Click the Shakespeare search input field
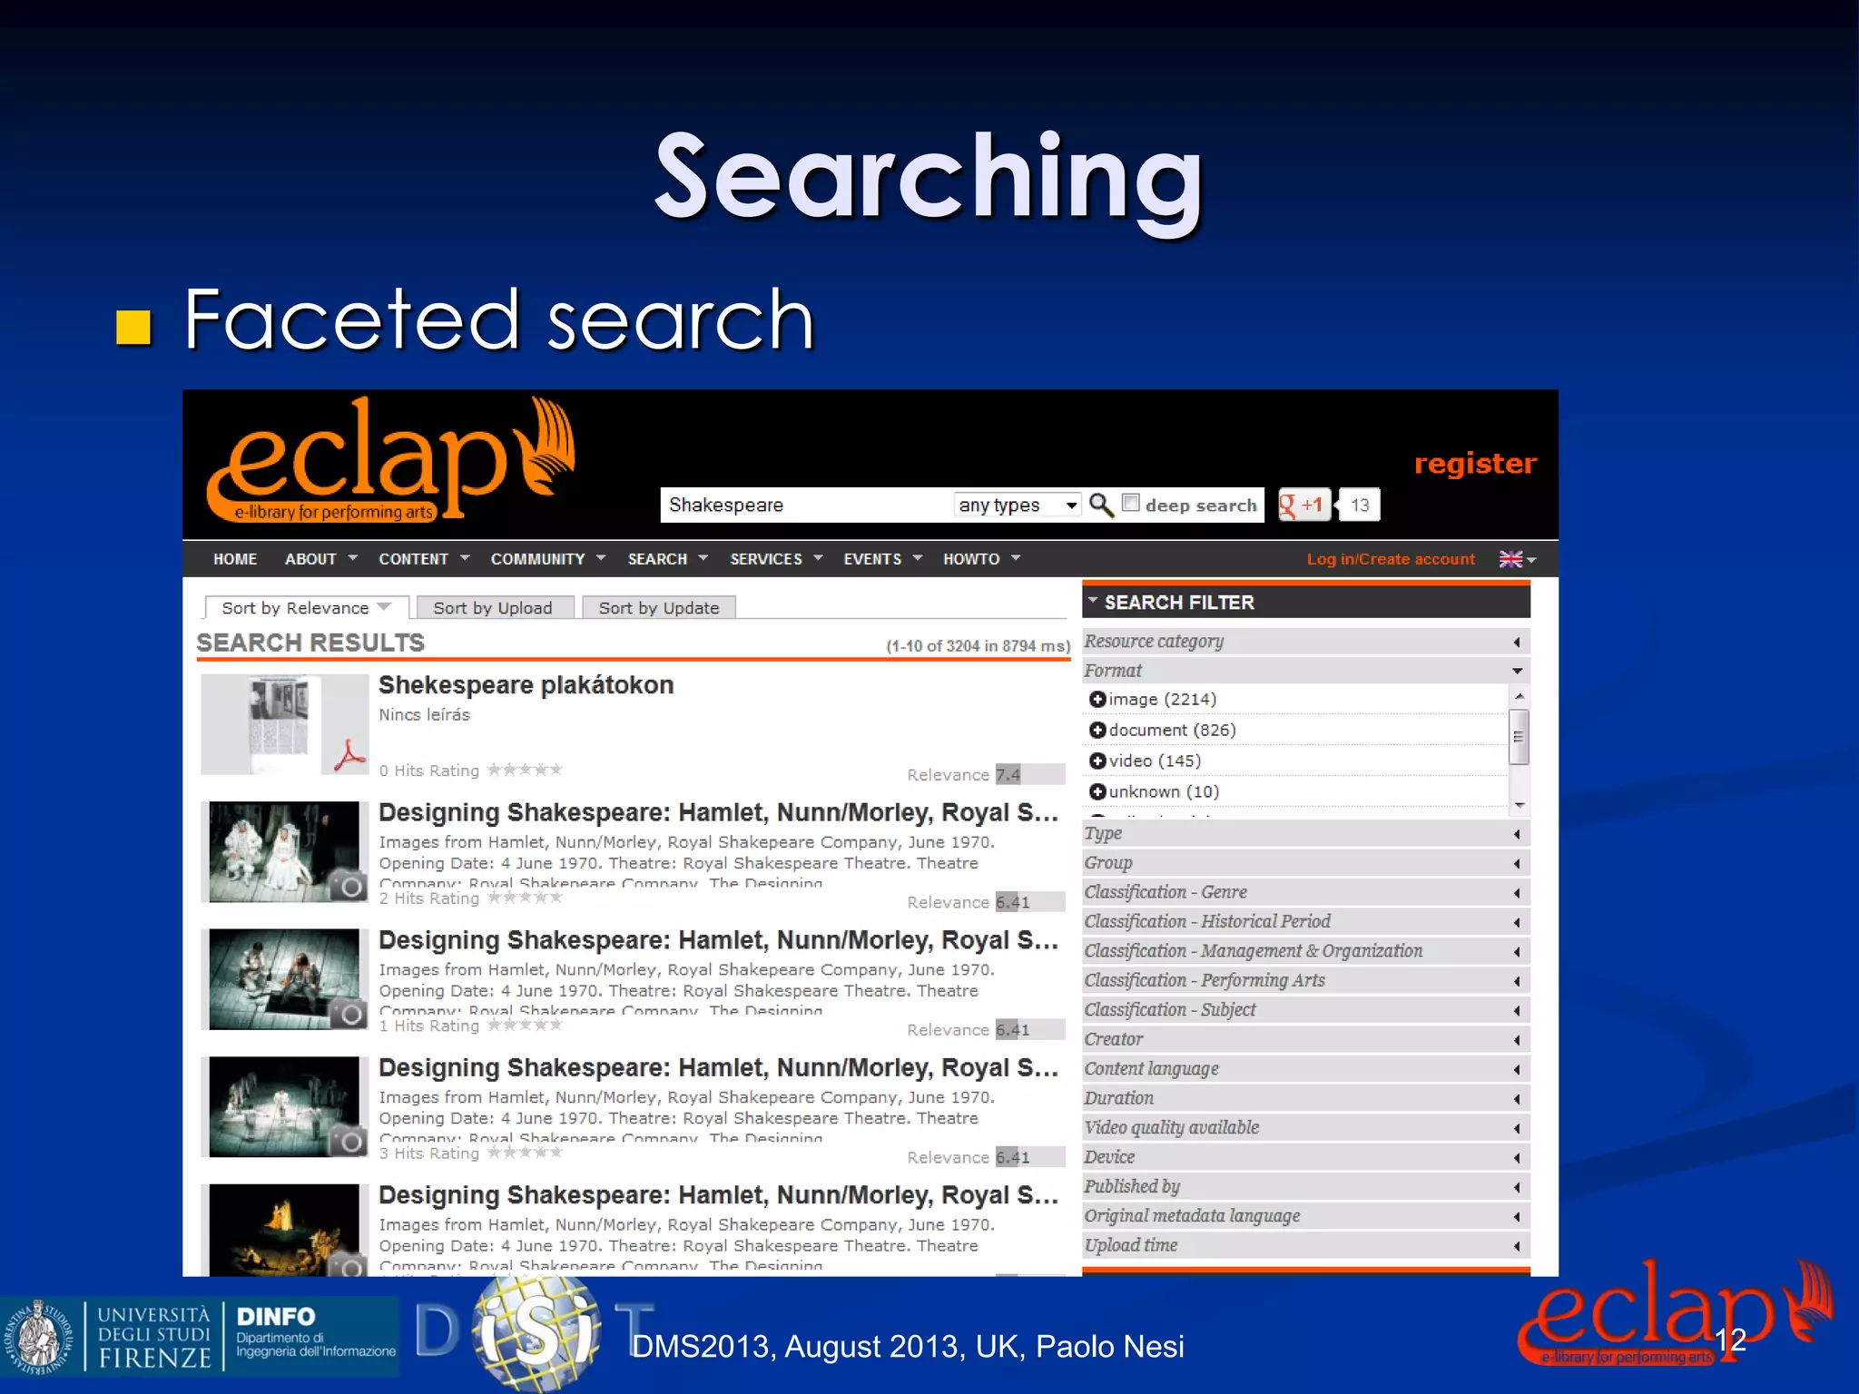Image resolution: width=1859 pixels, height=1394 pixels. (x=806, y=505)
